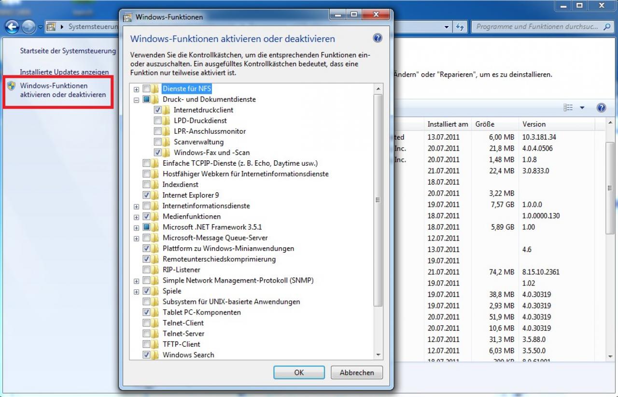This screenshot has width=618, height=397.
Task: Expand Spiele tree node
Action: (137, 291)
